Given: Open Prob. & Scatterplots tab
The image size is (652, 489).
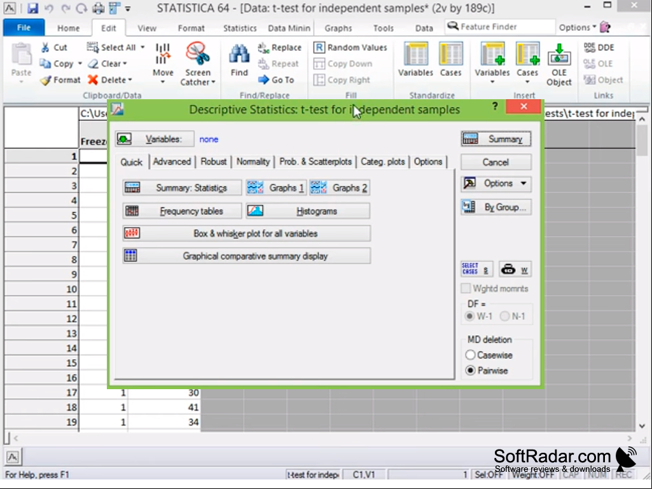Looking at the screenshot, I should point(316,162).
